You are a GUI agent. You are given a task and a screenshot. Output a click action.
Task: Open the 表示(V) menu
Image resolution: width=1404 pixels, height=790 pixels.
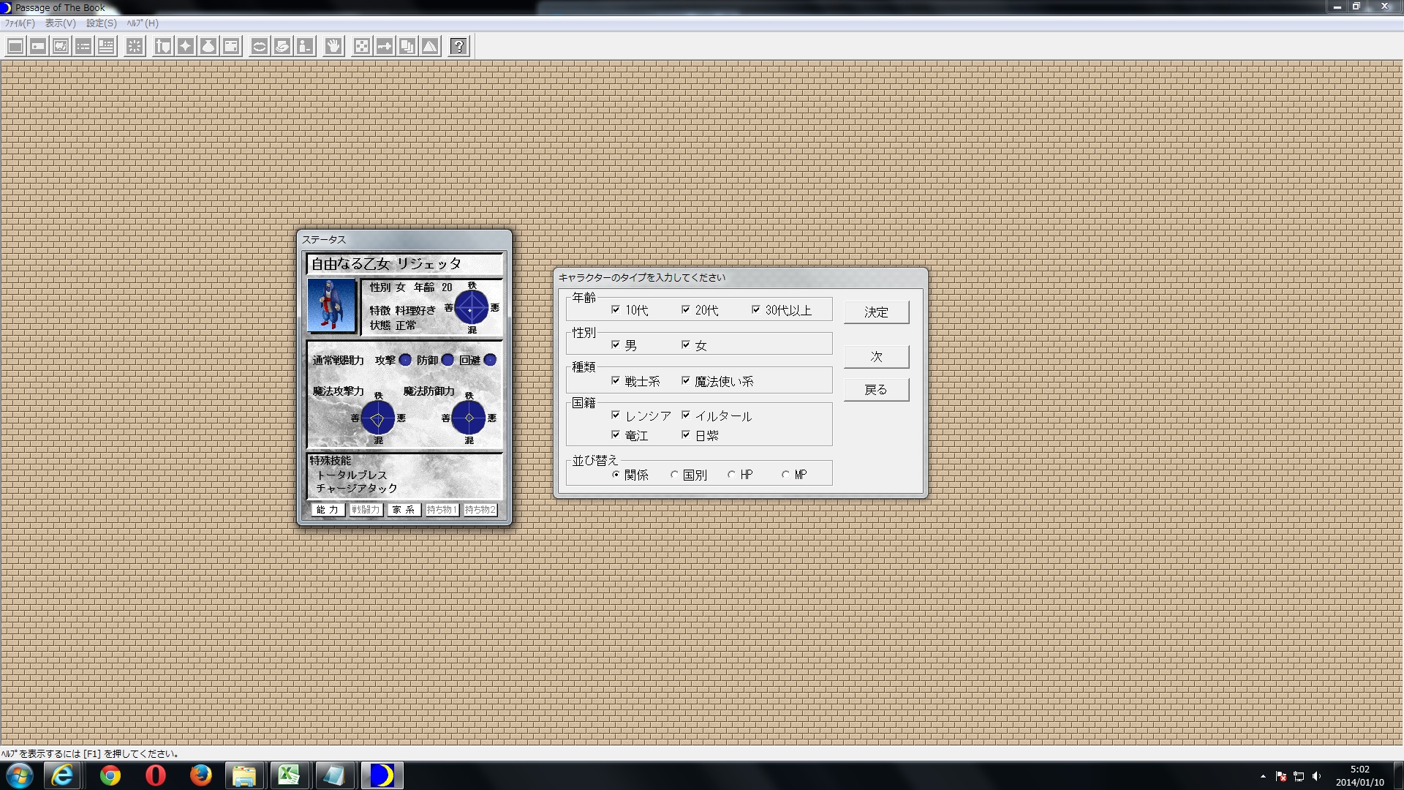(60, 23)
